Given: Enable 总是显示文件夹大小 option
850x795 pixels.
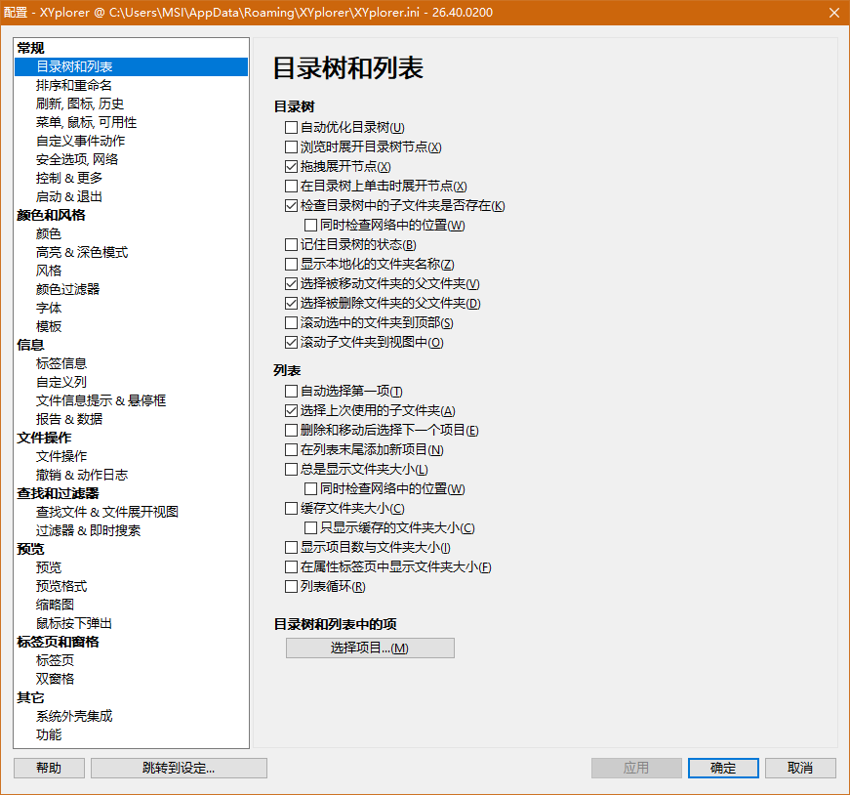Looking at the screenshot, I should tap(290, 469).
